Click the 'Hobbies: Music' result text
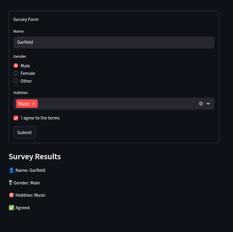Screen dimensions: 233x232 [31, 195]
